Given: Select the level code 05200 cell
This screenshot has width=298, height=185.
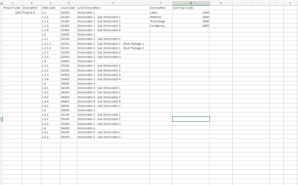Looking at the screenshot, I should click(x=69, y=119).
